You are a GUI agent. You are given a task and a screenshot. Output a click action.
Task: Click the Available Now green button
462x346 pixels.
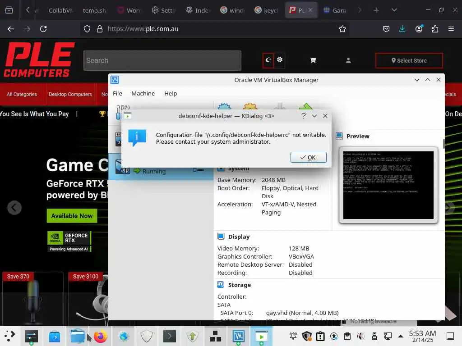click(72, 216)
